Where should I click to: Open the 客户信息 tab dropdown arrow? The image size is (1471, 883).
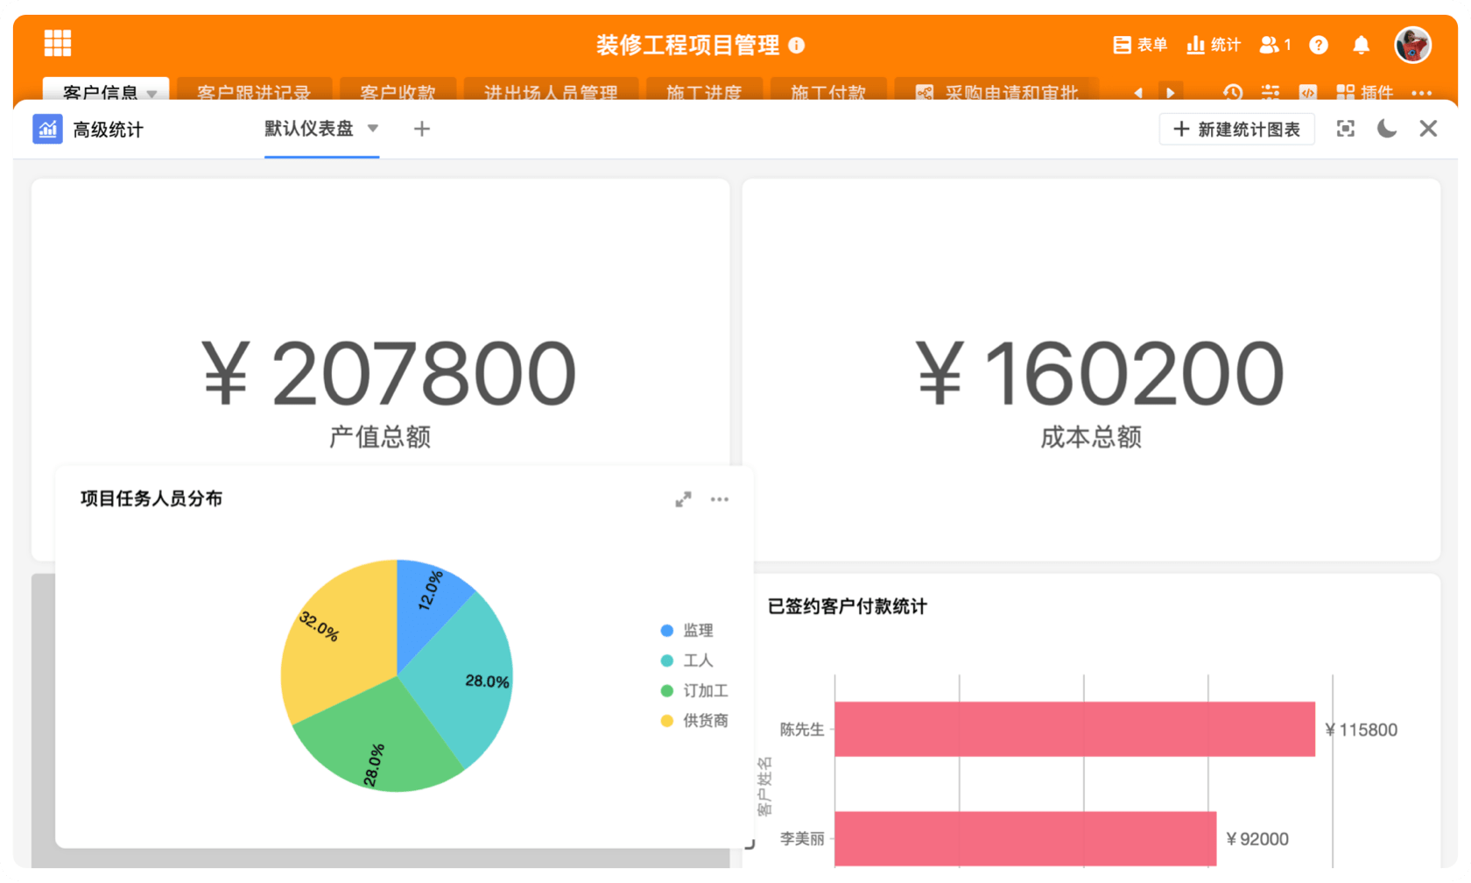tap(152, 93)
